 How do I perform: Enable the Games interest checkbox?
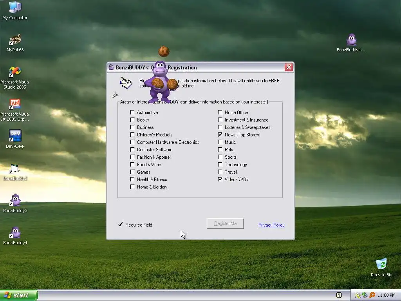tap(132, 172)
